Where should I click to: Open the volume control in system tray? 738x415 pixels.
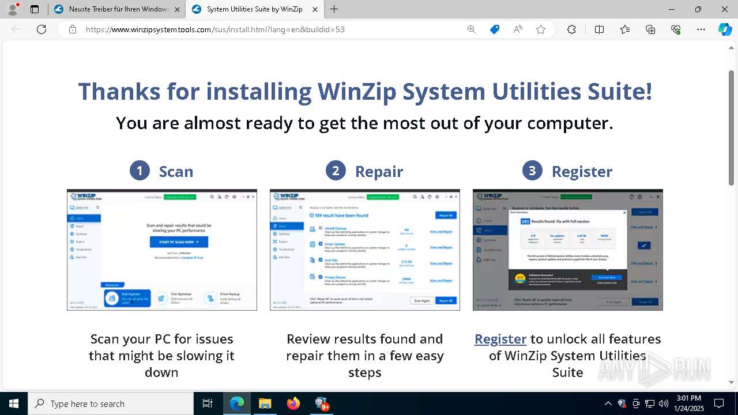(664, 403)
